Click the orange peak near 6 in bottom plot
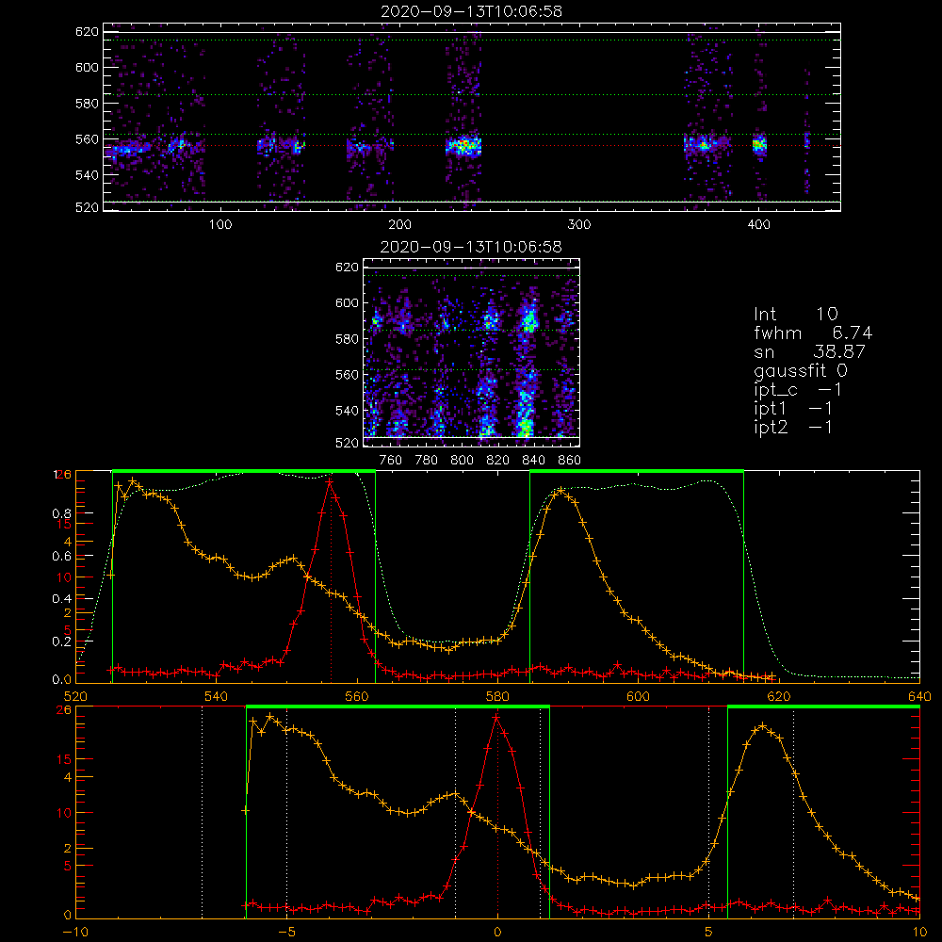Screen dimensions: 942x942 pos(763,725)
